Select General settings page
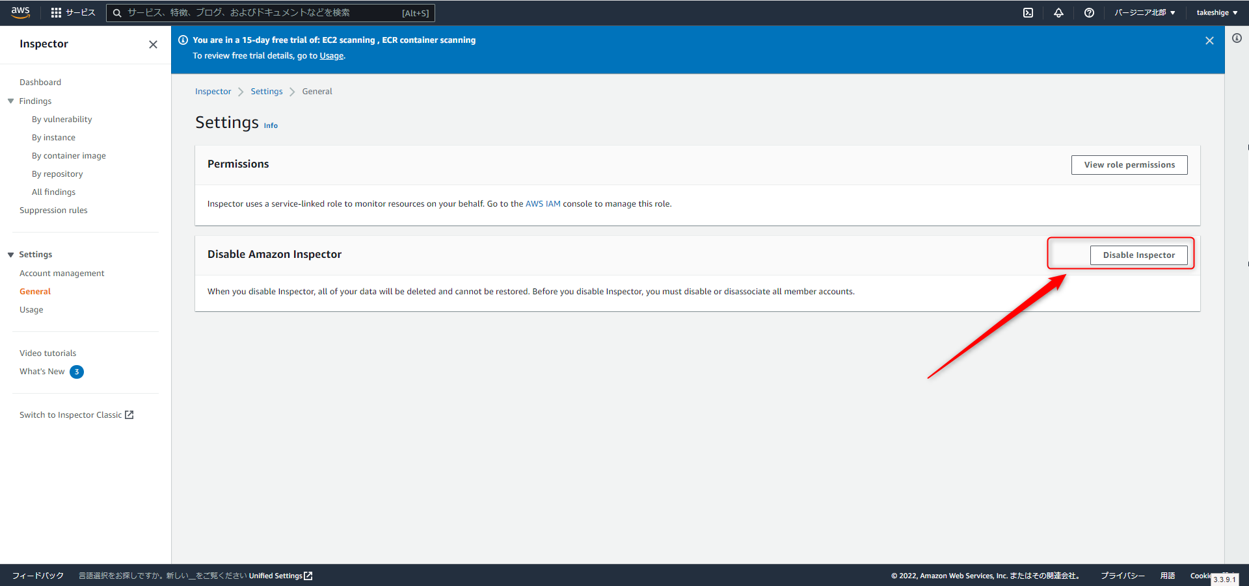 [35, 291]
